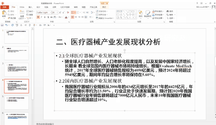The image size is (216, 125).
Task: Toggle align text left
Action: click(x=73, y=17)
